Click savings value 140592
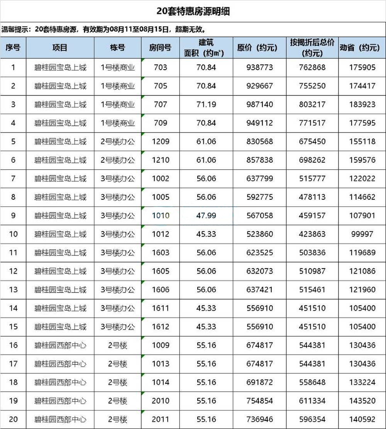 pyautogui.click(x=362, y=419)
